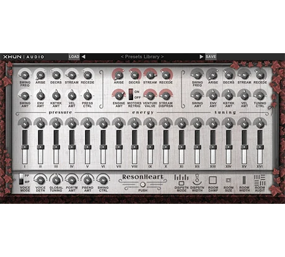Image resolution: width=285 pixels, height=257 pixels.
Task: Click the tuning VEL AMT knob
Action: (x=244, y=96)
